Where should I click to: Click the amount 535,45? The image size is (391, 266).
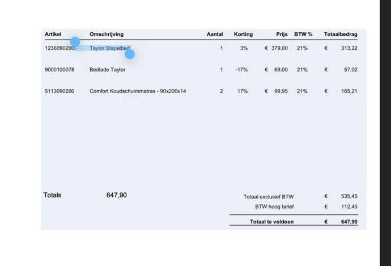point(349,196)
